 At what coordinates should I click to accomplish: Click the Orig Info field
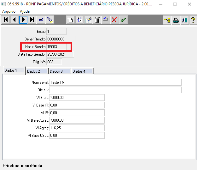coord(54,62)
